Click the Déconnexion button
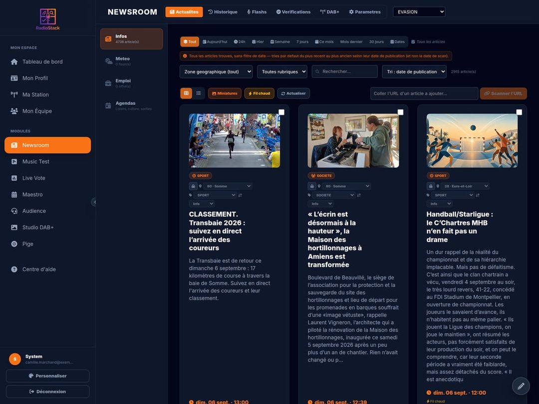The height and width of the screenshot is (404, 539). coord(48,392)
